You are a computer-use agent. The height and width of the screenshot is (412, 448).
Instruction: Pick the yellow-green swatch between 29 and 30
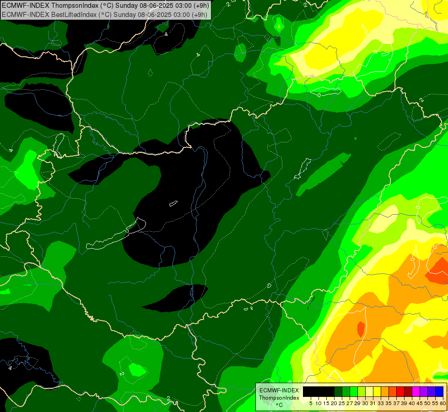(362, 391)
